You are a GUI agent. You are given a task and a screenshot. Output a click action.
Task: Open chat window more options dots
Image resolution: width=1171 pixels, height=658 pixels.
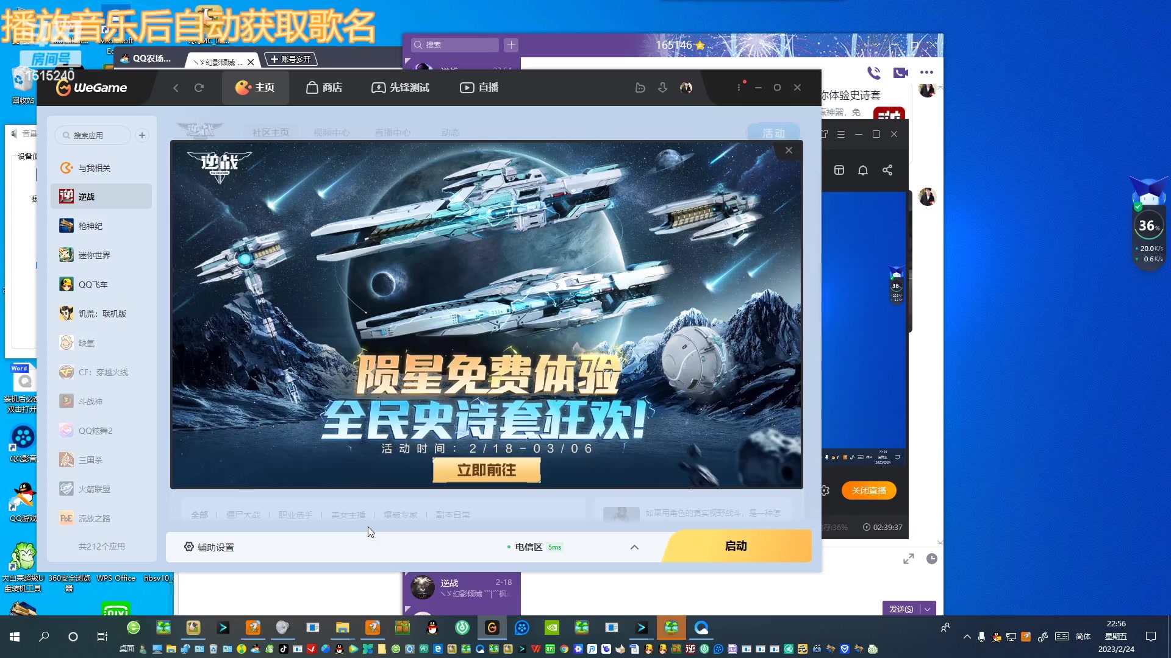[x=926, y=73]
